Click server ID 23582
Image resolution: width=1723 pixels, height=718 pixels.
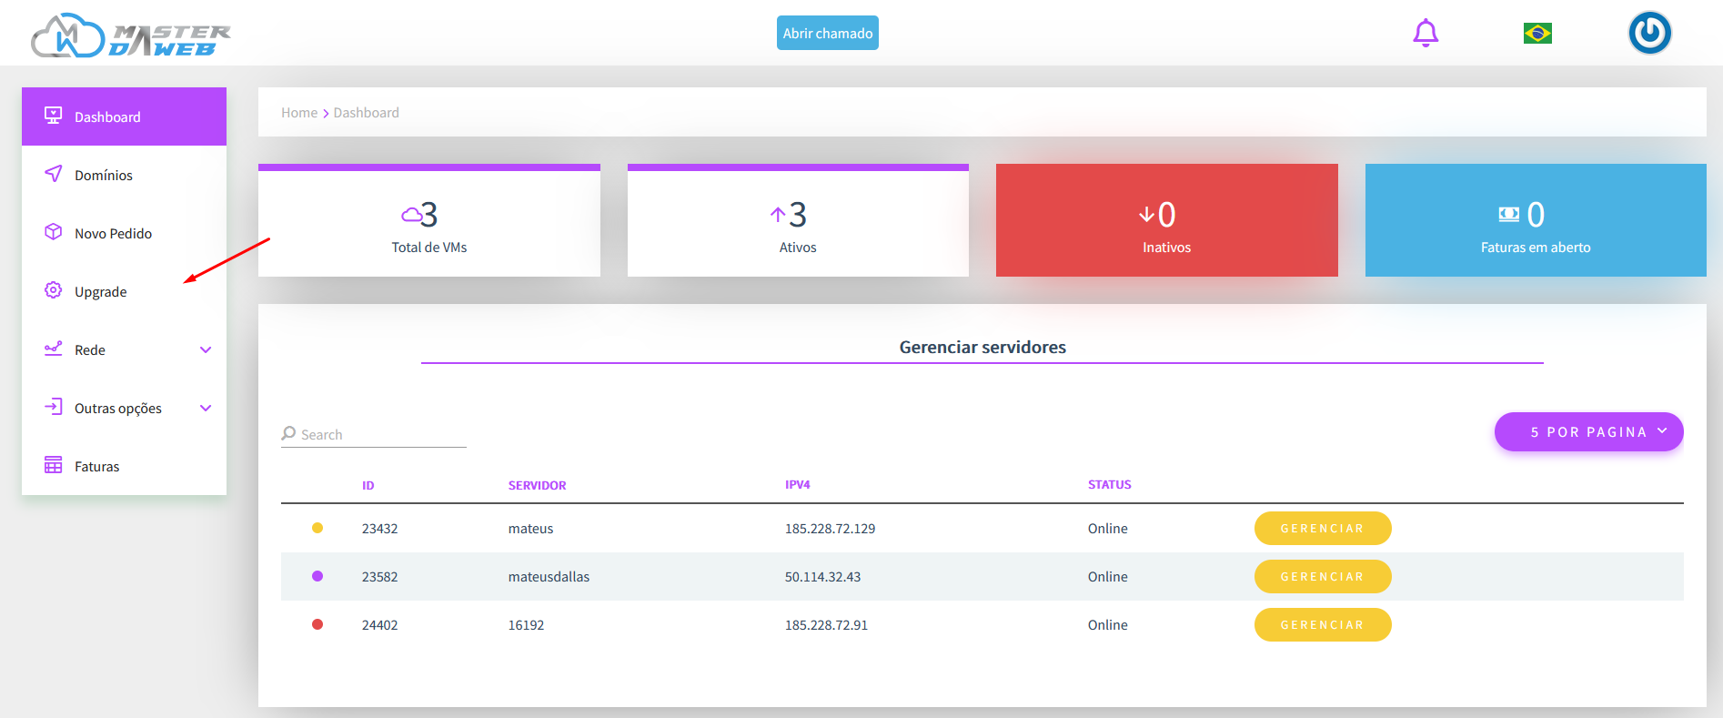[380, 577]
